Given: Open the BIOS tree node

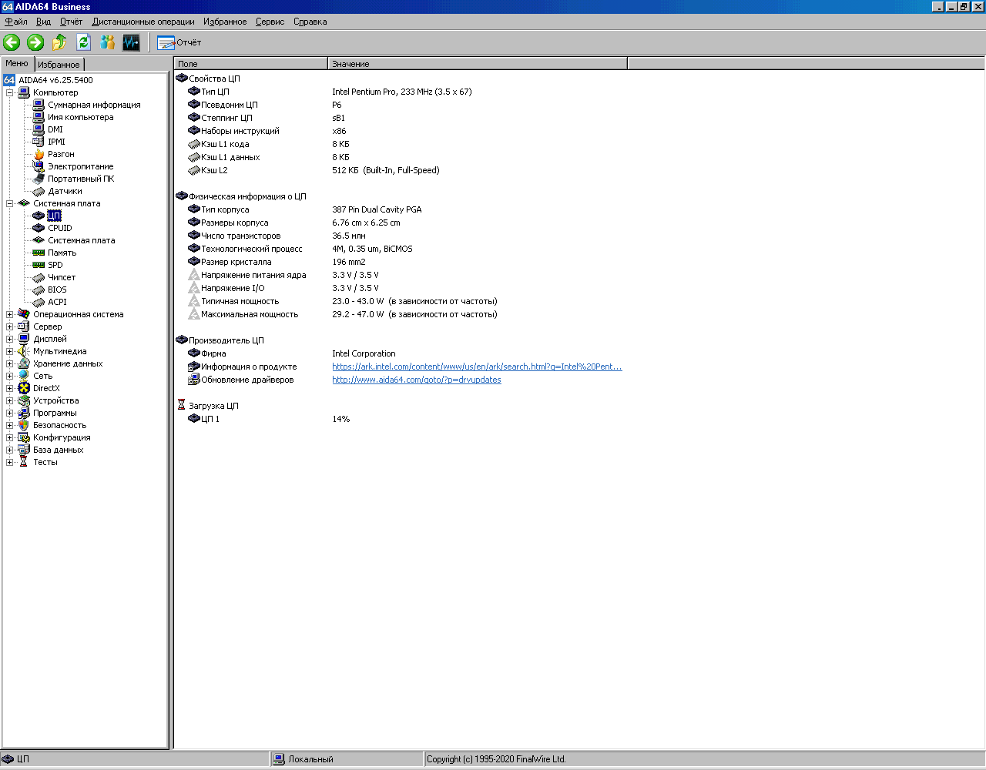Looking at the screenshot, I should click(57, 290).
